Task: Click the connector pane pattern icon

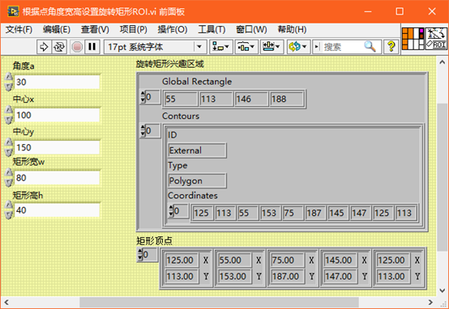Action: (413, 39)
